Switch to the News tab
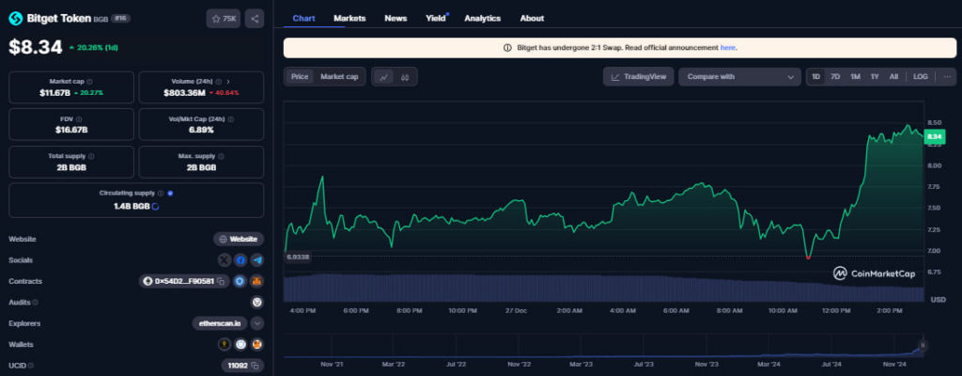 coord(396,19)
